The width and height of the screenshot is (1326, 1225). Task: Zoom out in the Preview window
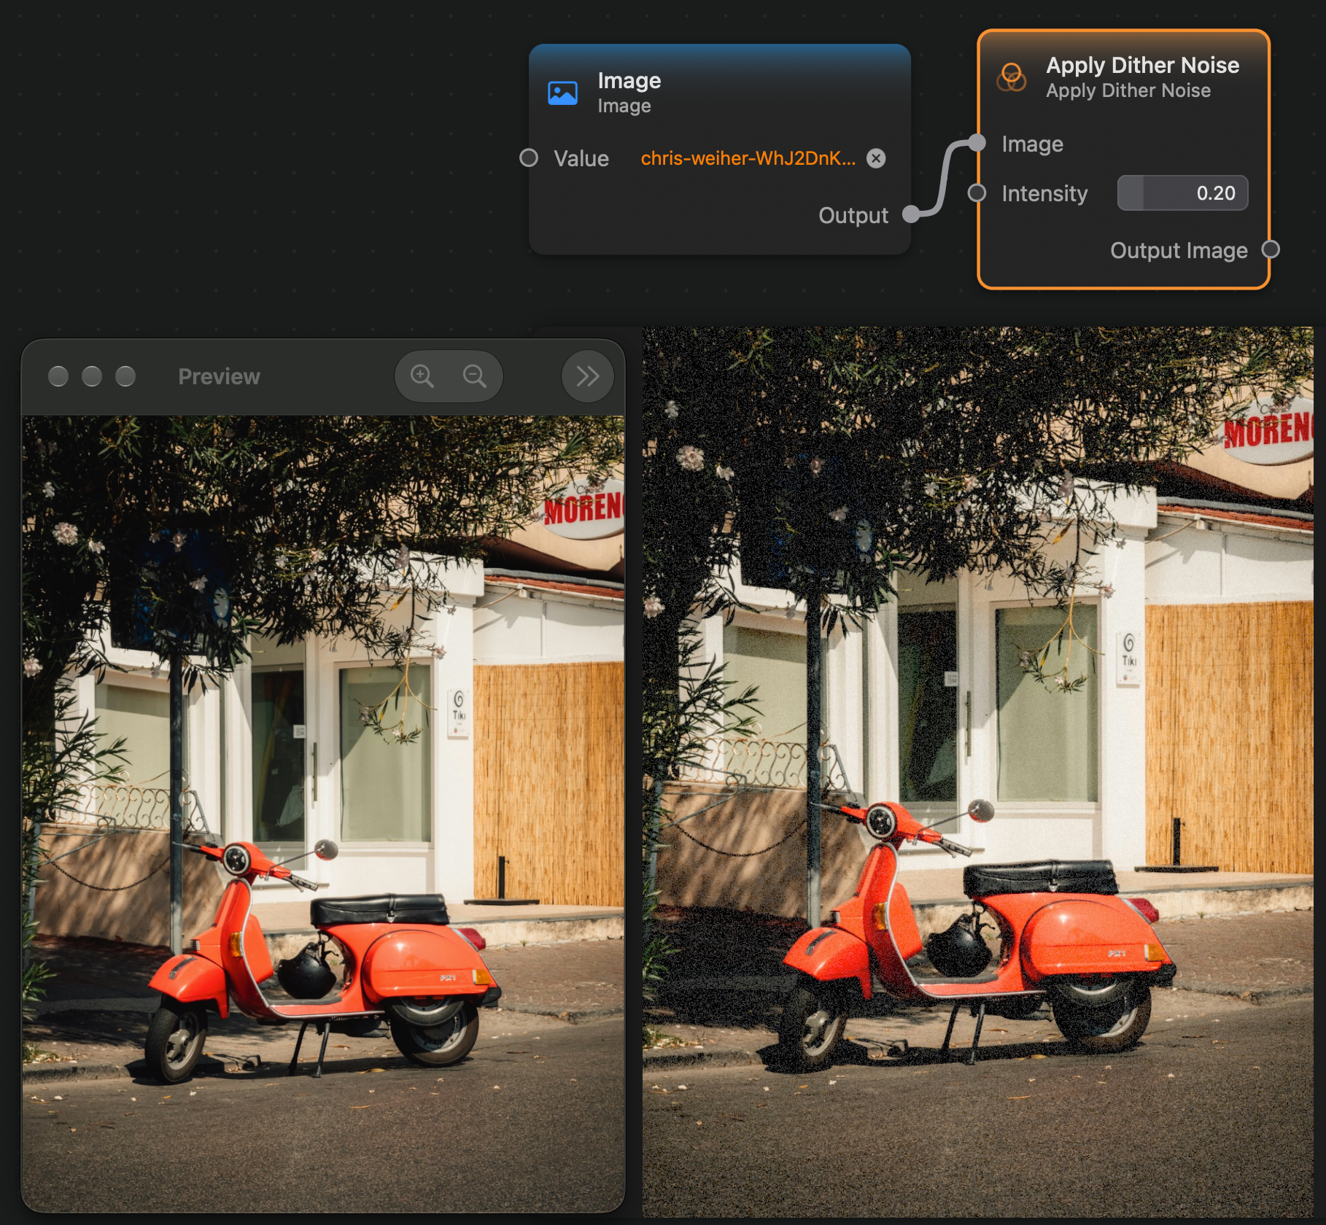[x=475, y=376]
